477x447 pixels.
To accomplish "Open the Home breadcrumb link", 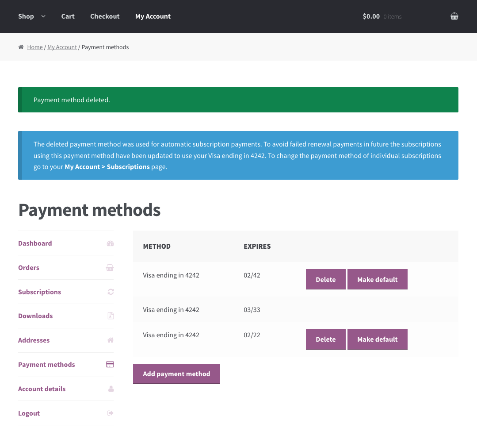I will [x=35, y=47].
